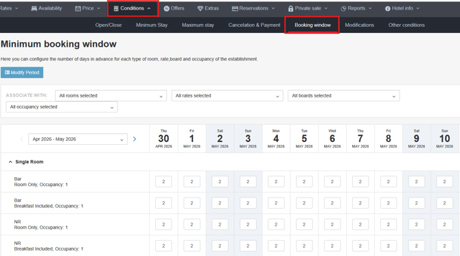This screenshot has height=256, width=460.
Task: Click the Modify Period button
Action: tap(22, 73)
